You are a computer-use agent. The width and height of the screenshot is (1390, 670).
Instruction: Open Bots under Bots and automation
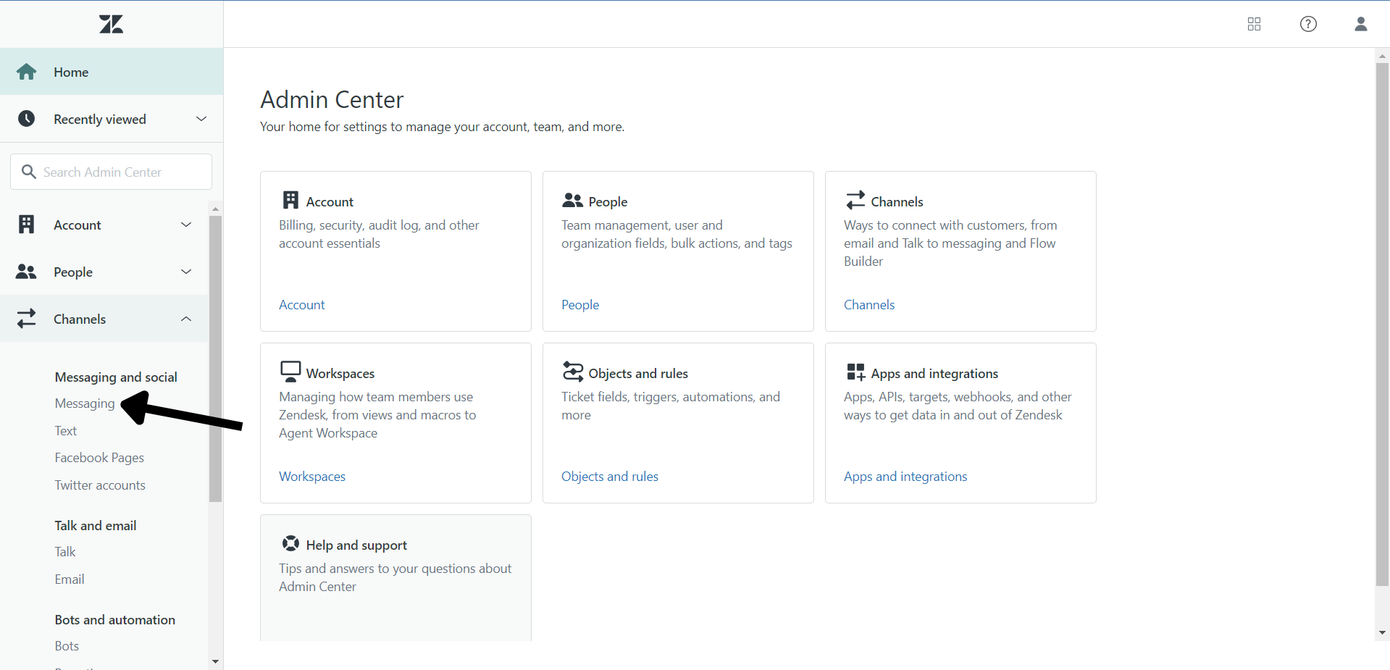click(67, 646)
